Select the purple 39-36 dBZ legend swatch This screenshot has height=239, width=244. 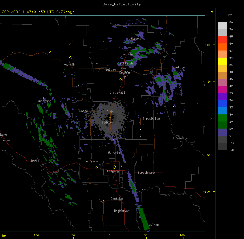point(222,97)
